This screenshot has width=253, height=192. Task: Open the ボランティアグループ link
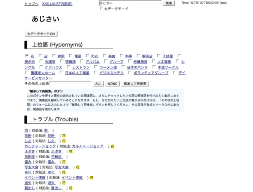pyautogui.click(x=151, y=73)
